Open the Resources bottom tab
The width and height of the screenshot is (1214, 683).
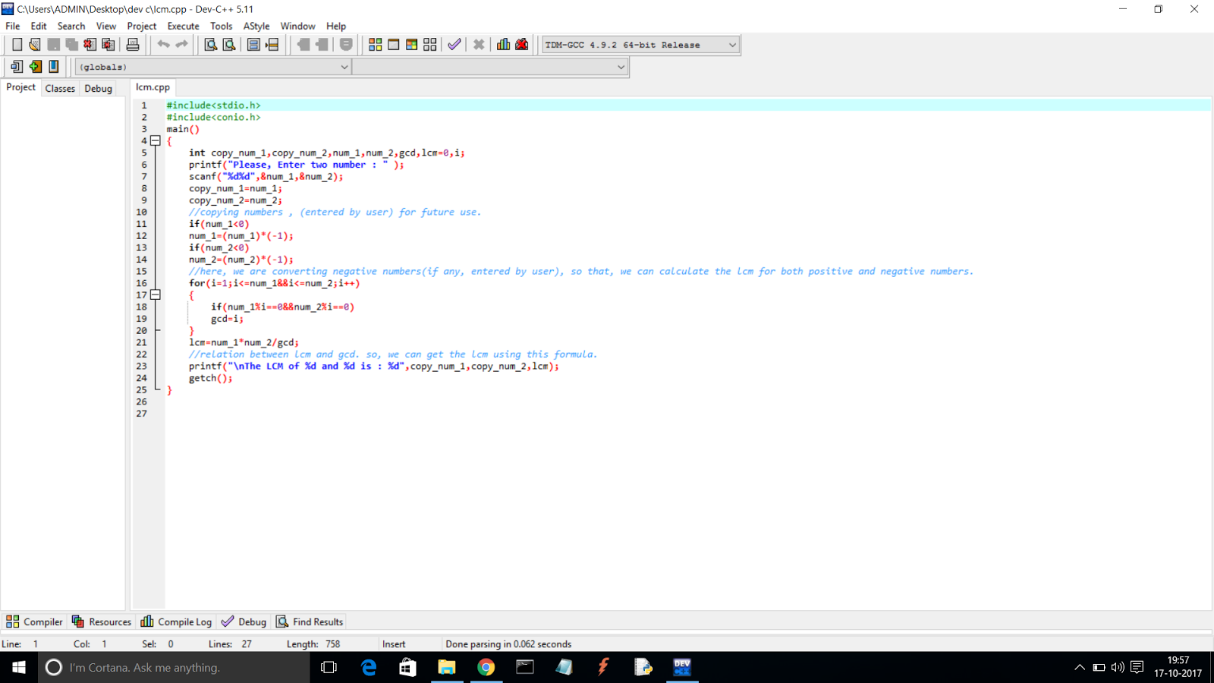click(102, 622)
